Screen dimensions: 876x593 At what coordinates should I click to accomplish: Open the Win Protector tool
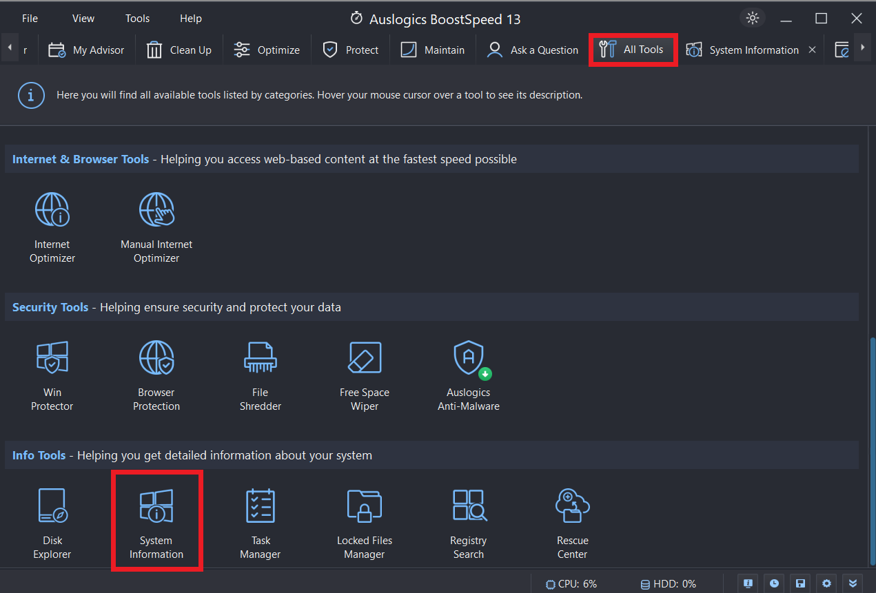[x=52, y=376]
